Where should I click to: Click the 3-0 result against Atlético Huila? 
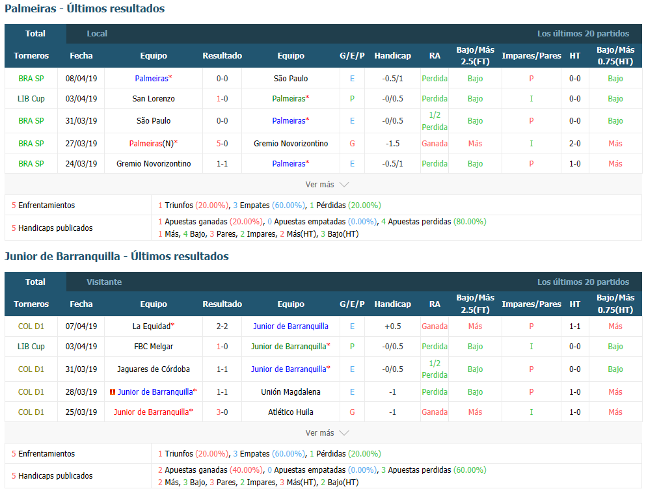tap(222, 412)
